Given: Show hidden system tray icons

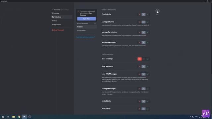Looking at the screenshot, I should pyautogui.click(x=190, y=117).
